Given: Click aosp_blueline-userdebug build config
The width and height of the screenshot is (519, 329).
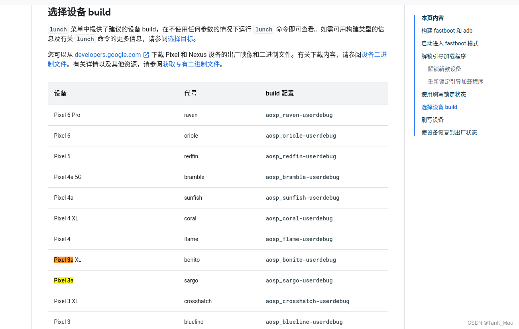Looking at the screenshot, I should tap(304, 322).
